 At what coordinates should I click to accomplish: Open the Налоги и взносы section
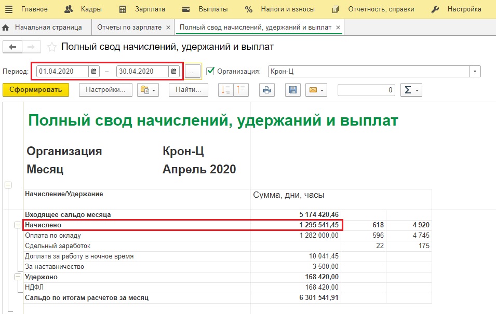tap(279, 9)
